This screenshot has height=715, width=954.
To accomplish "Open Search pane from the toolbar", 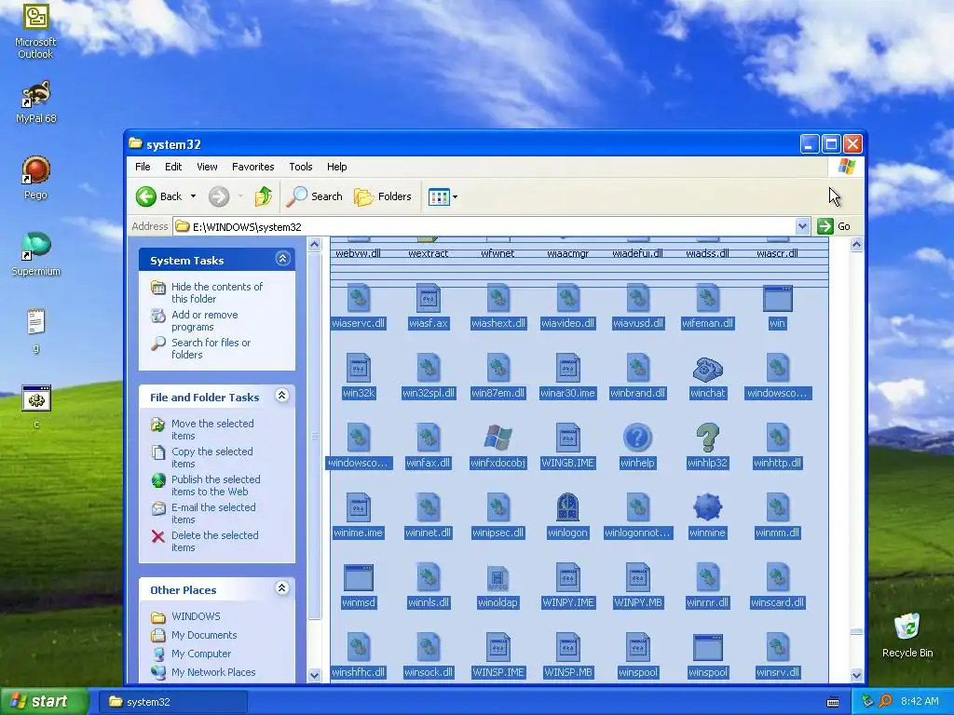I will [x=315, y=196].
